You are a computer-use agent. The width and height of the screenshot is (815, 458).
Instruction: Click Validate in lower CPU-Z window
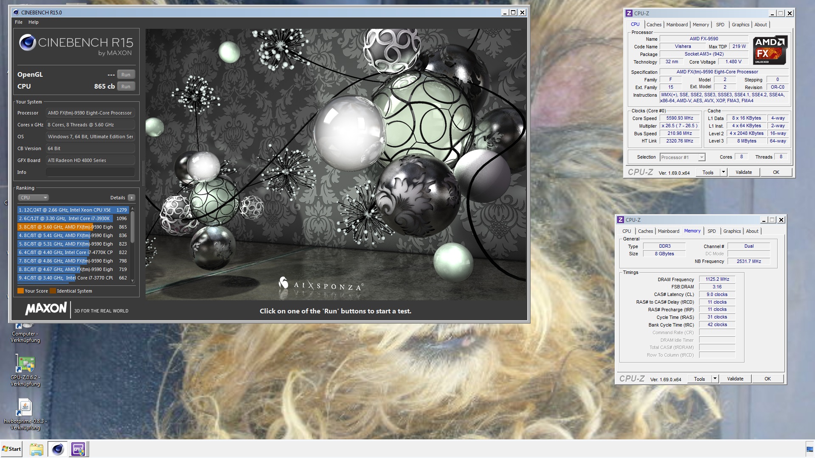coord(735,379)
